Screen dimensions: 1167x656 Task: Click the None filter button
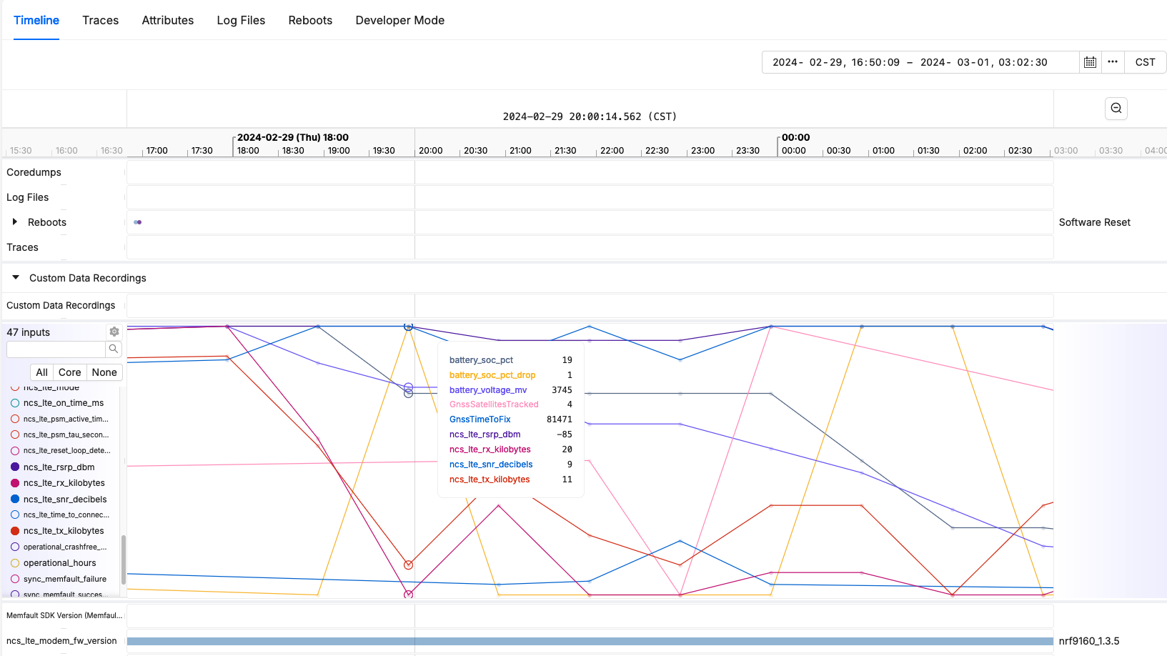tap(104, 372)
